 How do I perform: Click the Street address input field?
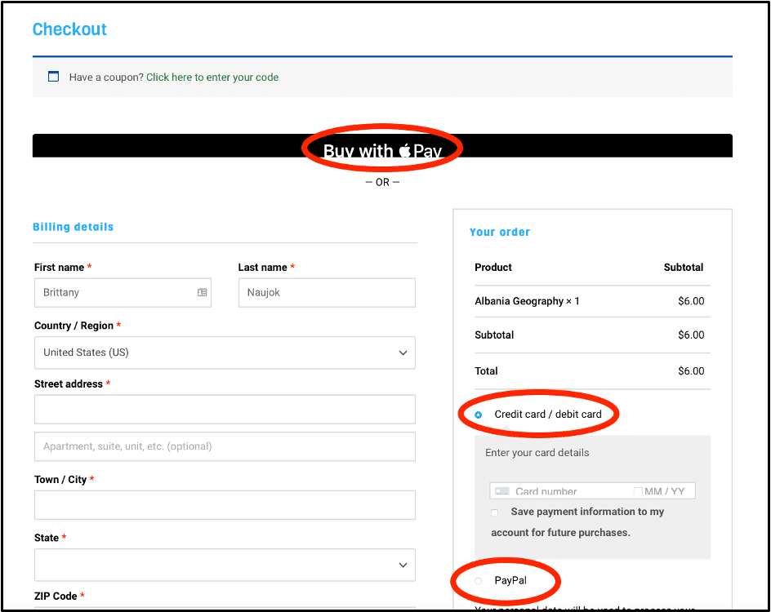(225, 409)
